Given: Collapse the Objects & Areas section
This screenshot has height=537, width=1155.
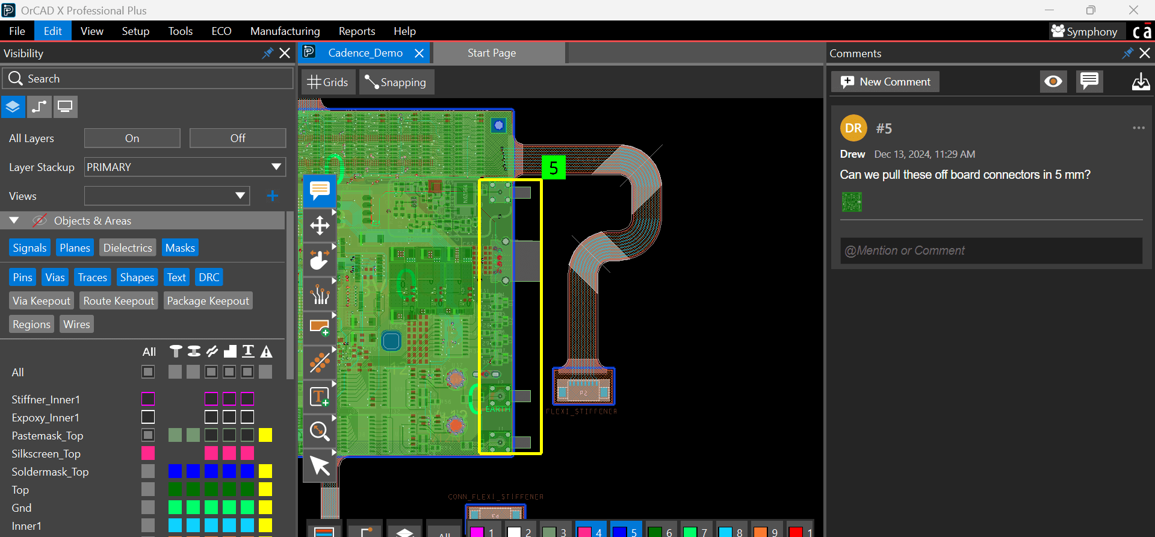Looking at the screenshot, I should point(14,220).
